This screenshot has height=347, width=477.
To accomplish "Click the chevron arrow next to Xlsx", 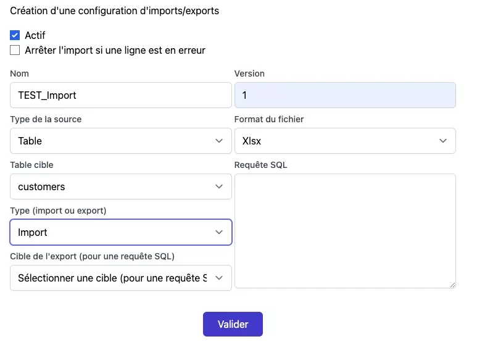I will 443,141.
